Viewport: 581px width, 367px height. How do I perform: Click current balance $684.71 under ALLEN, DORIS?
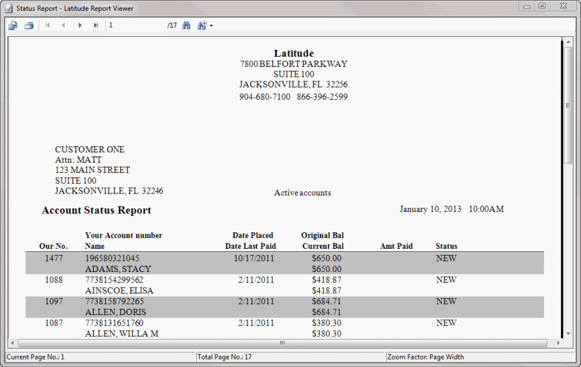(327, 312)
